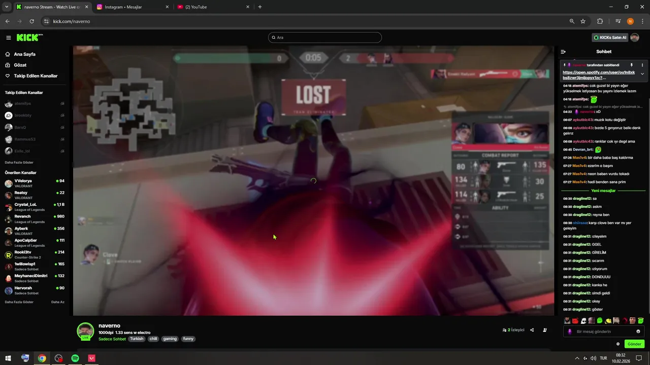Open followed channel Rammus53
The image size is (650, 365).
point(35,139)
